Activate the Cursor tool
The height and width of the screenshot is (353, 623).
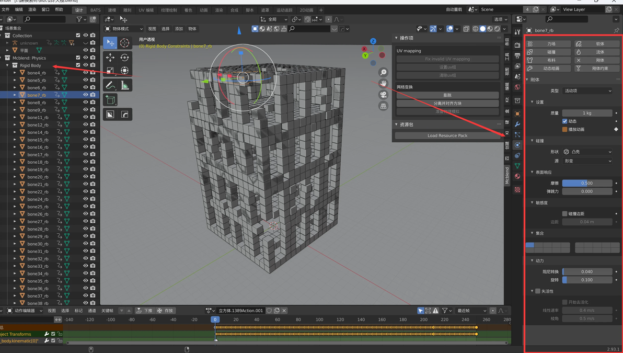click(x=124, y=43)
